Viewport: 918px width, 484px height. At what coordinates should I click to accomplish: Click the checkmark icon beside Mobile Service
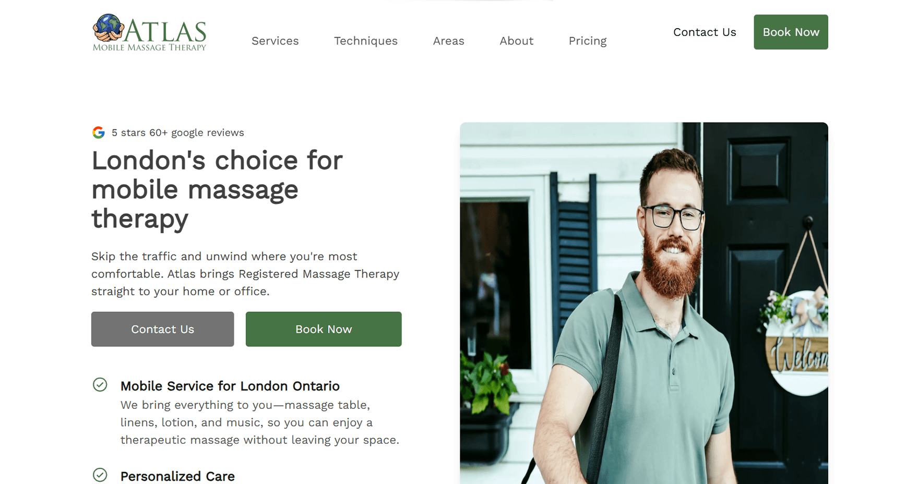pos(100,385)
